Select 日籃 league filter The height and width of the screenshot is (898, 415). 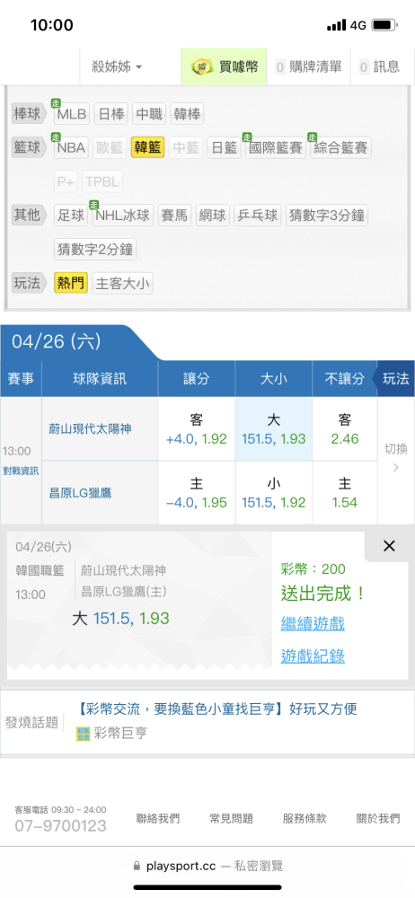[x=225, y=148]
